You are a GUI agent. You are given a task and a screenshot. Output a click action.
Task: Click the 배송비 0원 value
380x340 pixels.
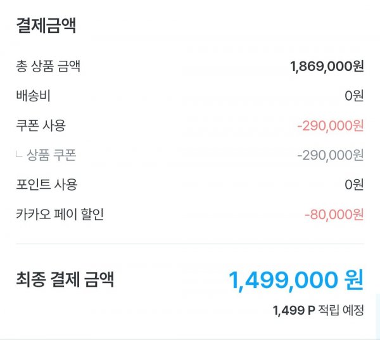click(354, 96)
